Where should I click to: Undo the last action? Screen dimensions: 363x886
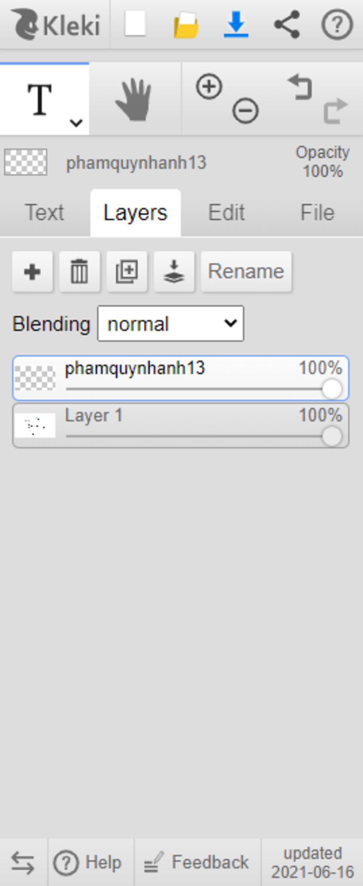coord(300,87)
